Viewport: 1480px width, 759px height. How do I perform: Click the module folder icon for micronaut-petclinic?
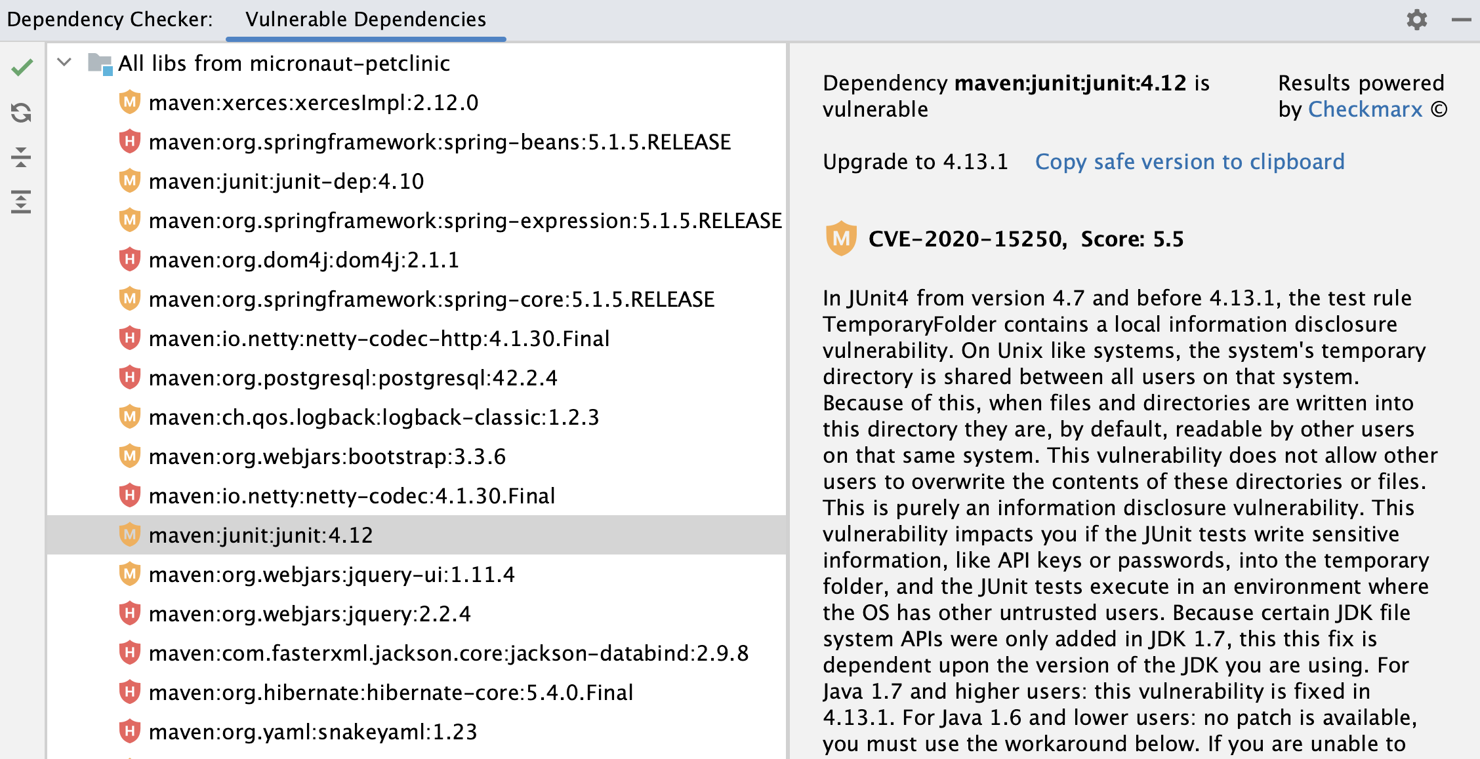pos(100,64)
